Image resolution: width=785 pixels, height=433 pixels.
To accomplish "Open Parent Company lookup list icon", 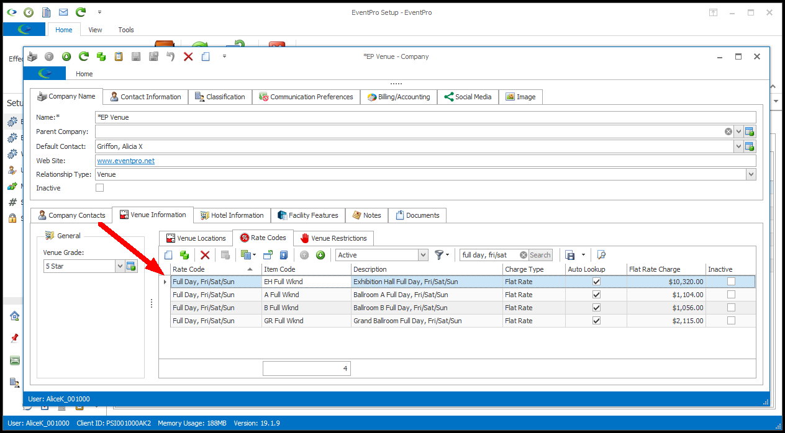I will (x=750, y=132).
